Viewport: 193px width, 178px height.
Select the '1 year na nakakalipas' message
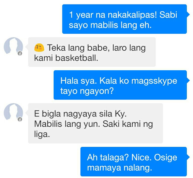pos(125,19)
